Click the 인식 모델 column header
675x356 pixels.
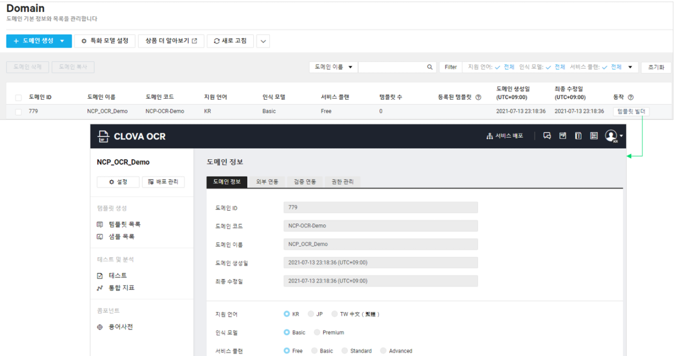pos(274,98)
